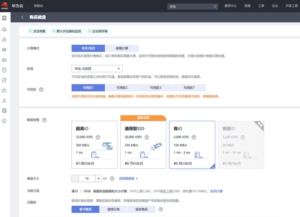Open the globe network sidebar icon
This screenshot has height=217, width=300.
[x=4, y=111]
